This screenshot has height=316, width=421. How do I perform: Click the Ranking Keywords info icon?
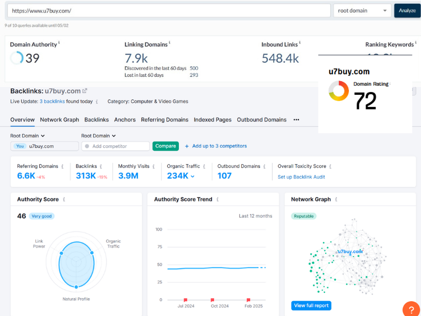(416, 43)
